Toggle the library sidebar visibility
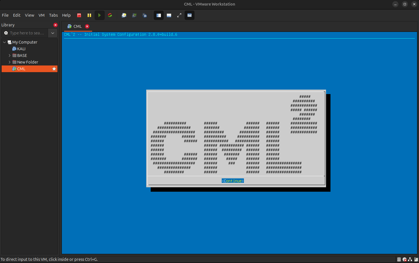 (159, 15)
